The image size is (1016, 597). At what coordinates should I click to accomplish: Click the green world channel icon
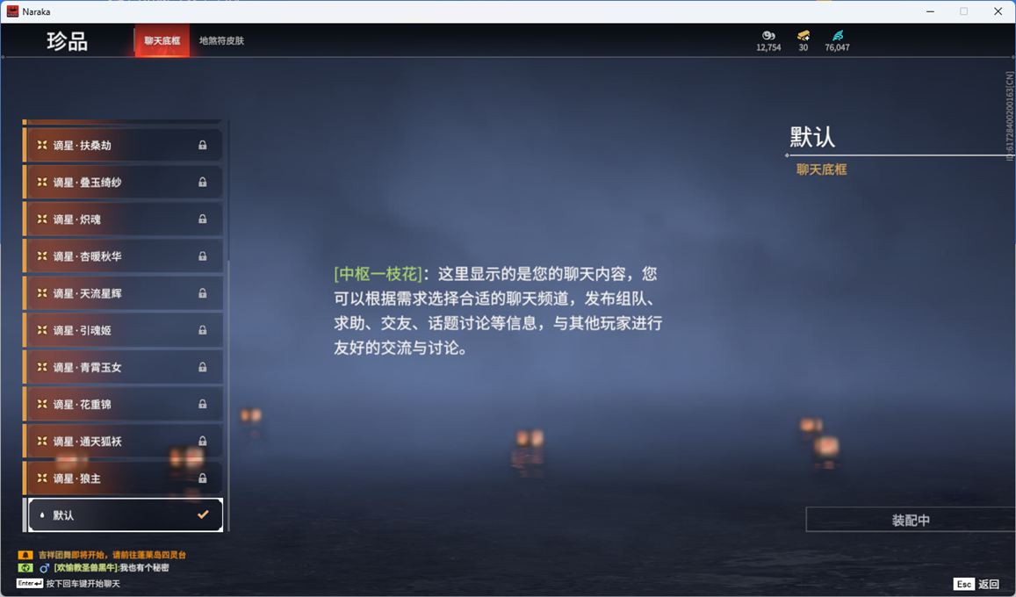pos(25,568)
